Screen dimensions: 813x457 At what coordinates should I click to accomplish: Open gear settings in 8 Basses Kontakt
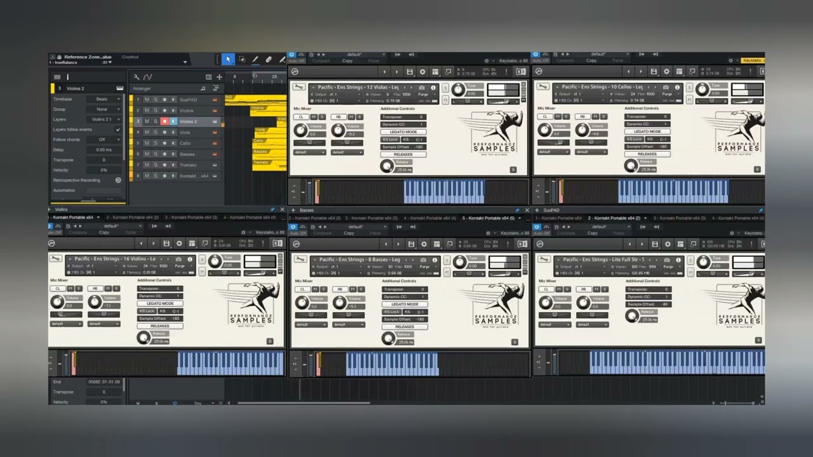424,244
